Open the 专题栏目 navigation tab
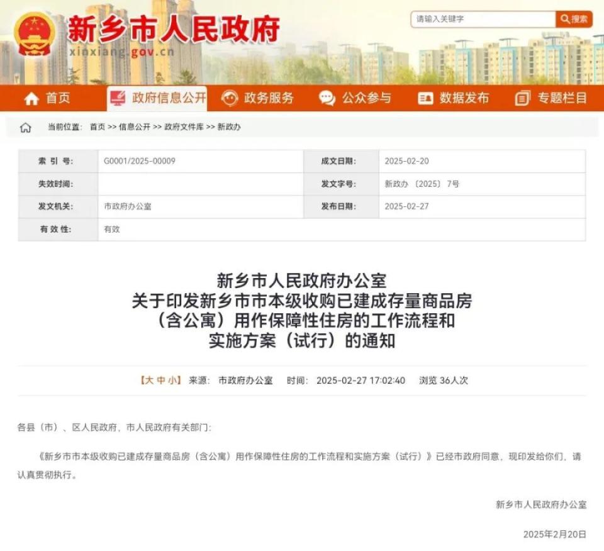The width and height of the screenshot is (604, 551). click(551, 98)
